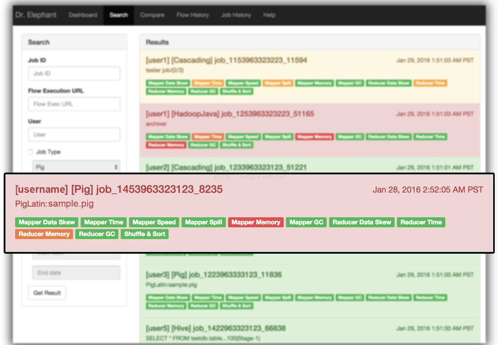Enable the Job Type checkbox
498x345 pixels.
click(x=31, y=152)
